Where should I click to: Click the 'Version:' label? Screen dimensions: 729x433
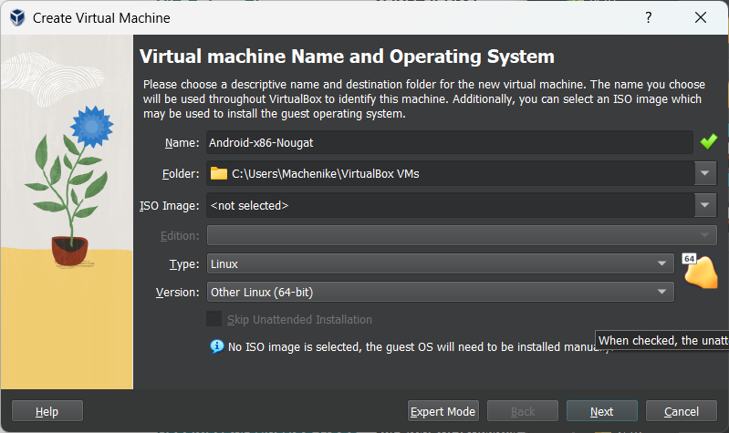pos(177,293)
